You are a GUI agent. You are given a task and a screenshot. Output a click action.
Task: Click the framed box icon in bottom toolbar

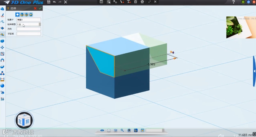pos(143,130)
